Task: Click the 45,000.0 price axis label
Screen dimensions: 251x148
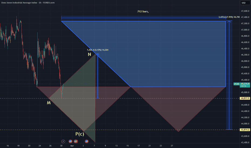Action: 245,92
